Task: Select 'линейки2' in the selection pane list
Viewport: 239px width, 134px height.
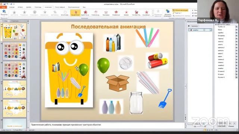Action: pos(221,66)
